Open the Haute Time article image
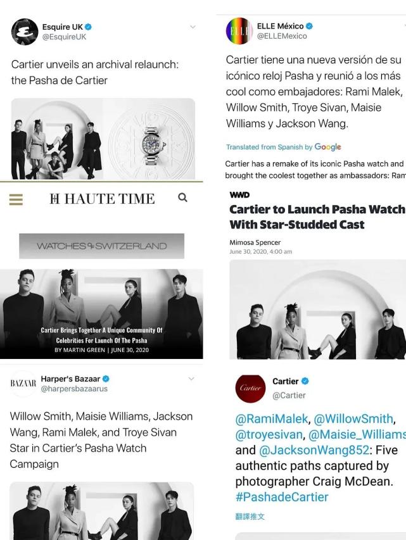406x540 pixels. [101, 314]
